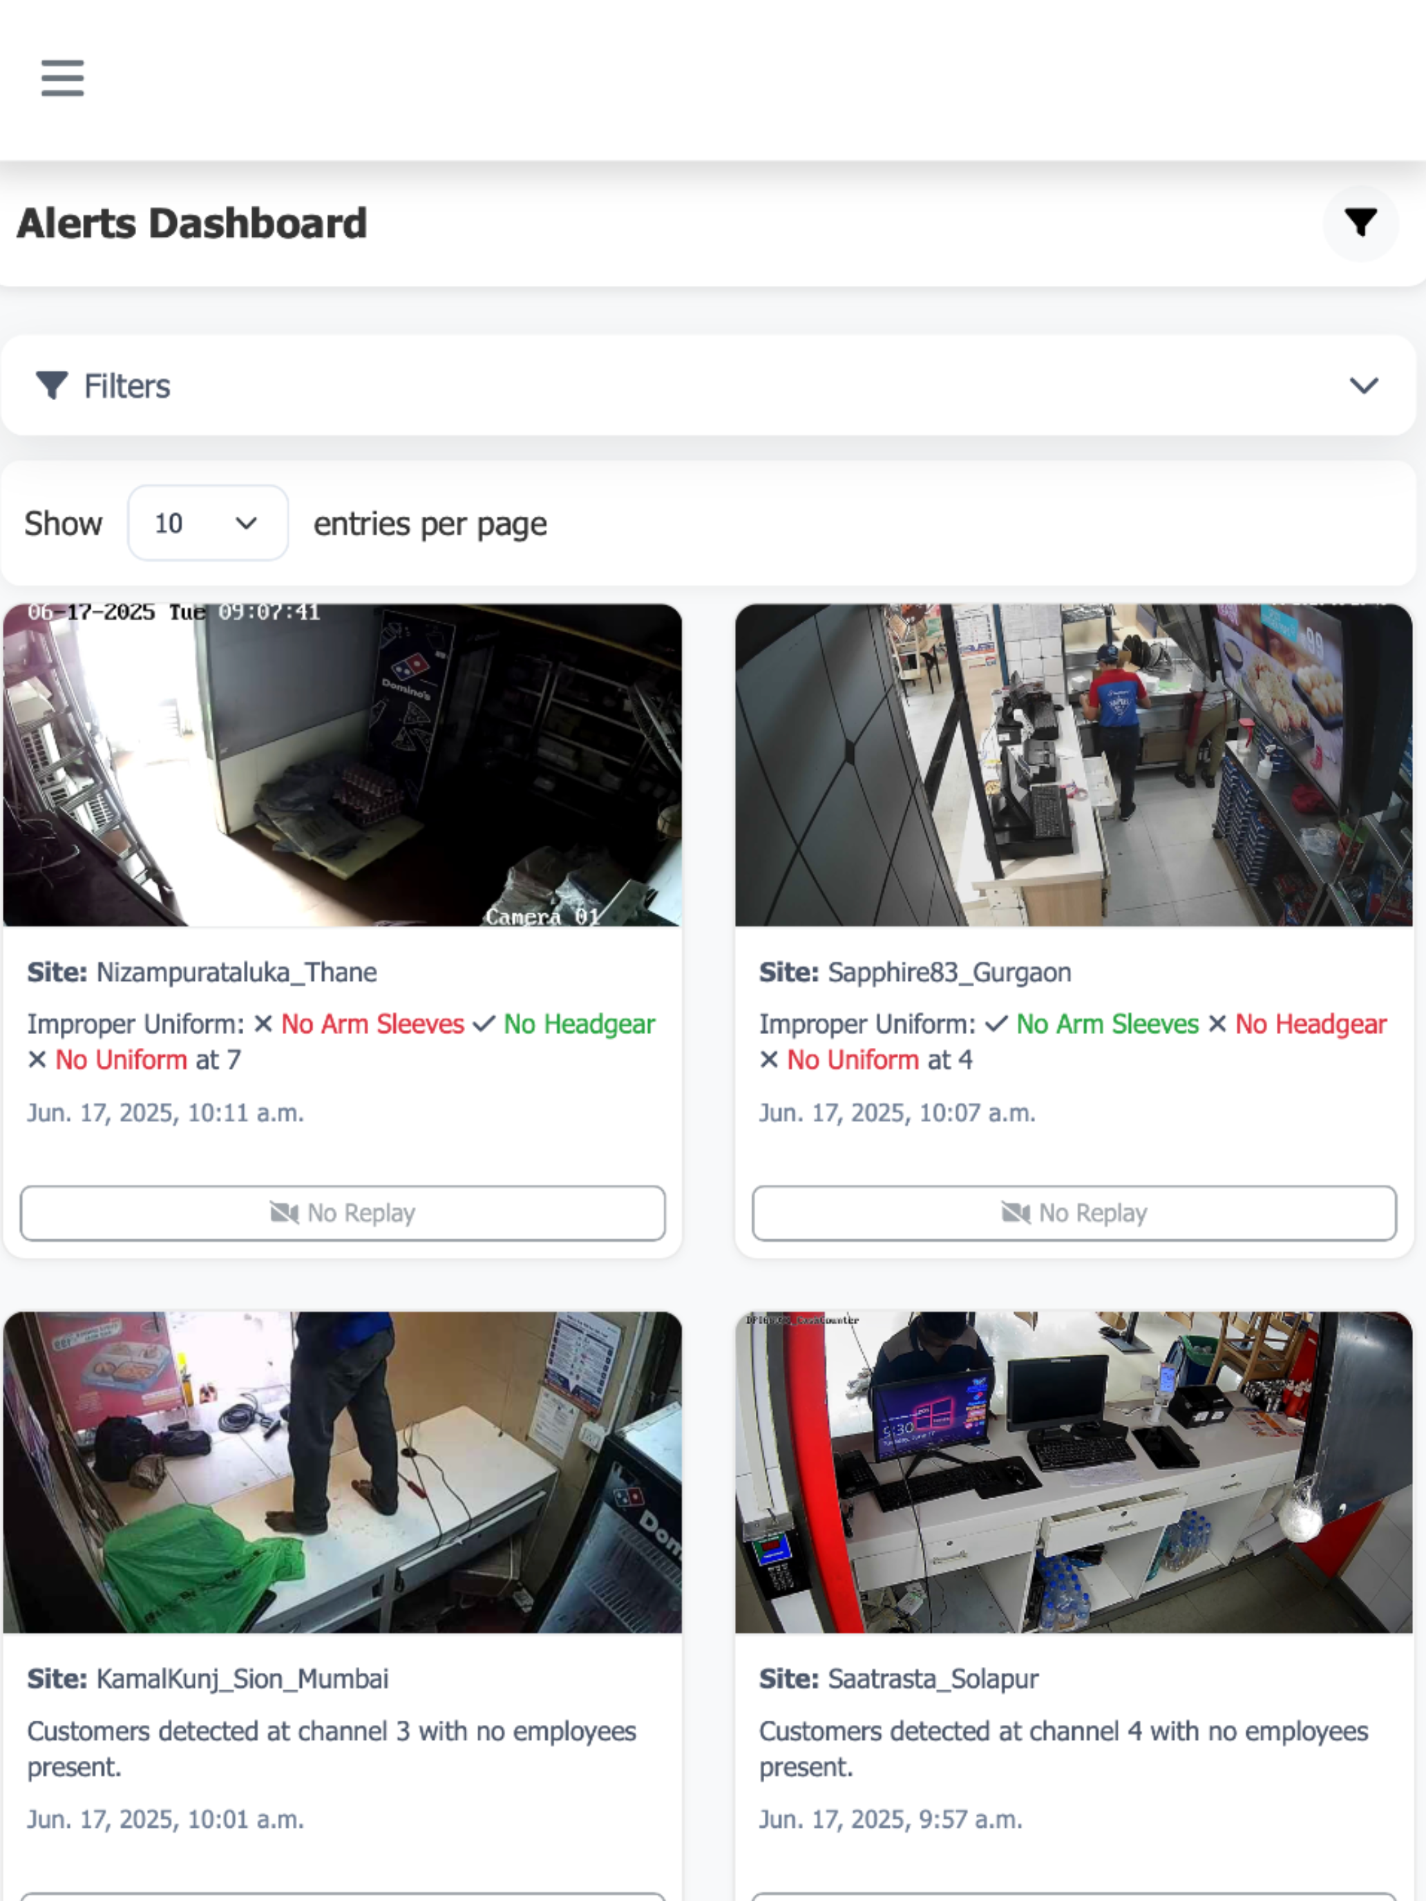Click timestamp Jun. 17, 2025, 10:11 a.m.

(166, 1113)
